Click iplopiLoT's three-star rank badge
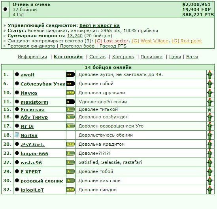 (x=70, y=190)
